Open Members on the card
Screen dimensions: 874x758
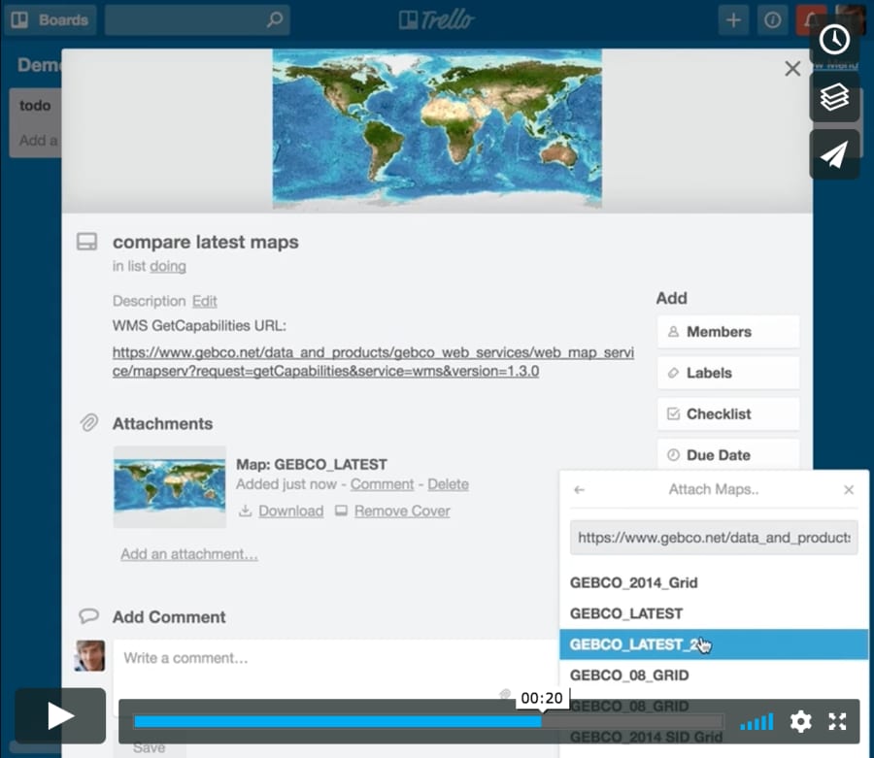coord(727,331)
